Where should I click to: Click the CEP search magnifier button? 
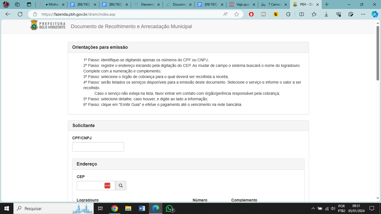click(x=121, y=186)
